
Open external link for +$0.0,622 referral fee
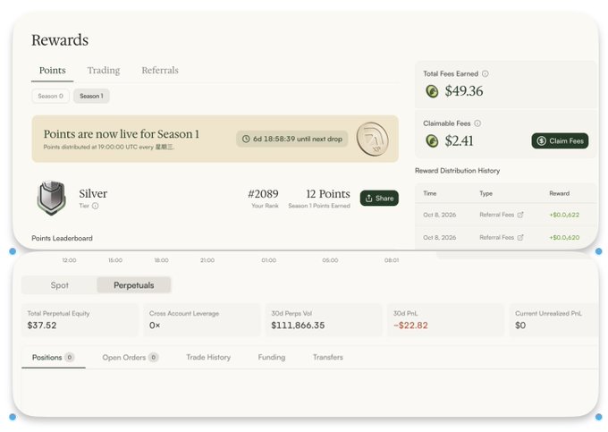520,215
